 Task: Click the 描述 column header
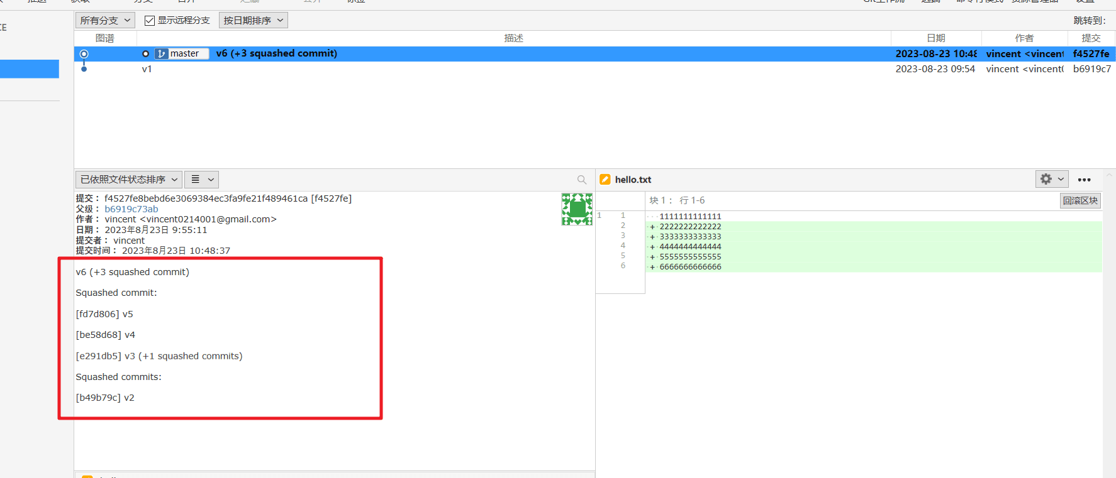tap(513, 38)
